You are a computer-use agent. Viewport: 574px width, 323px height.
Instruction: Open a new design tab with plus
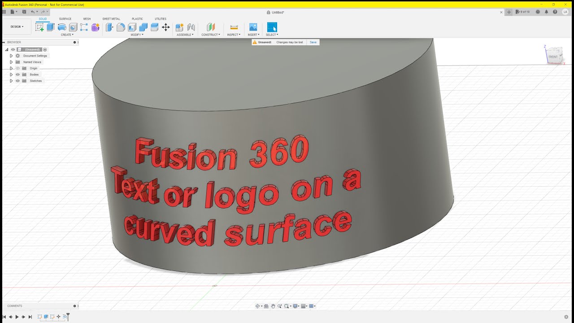point(509,12)
